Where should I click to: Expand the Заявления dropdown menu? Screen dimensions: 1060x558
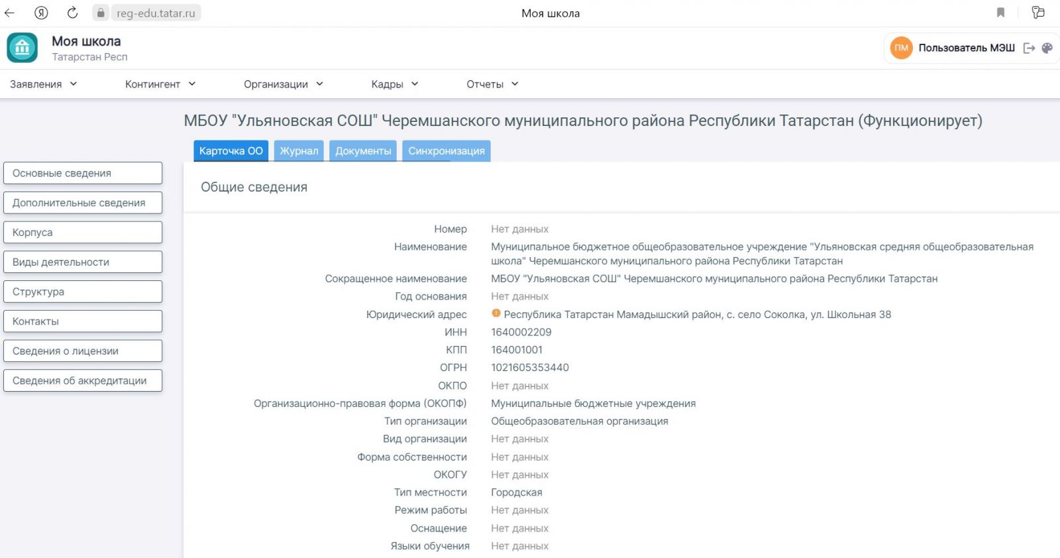[43, 84]
